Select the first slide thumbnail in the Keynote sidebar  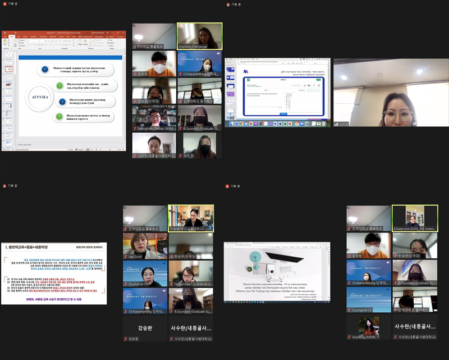[231, 70]
